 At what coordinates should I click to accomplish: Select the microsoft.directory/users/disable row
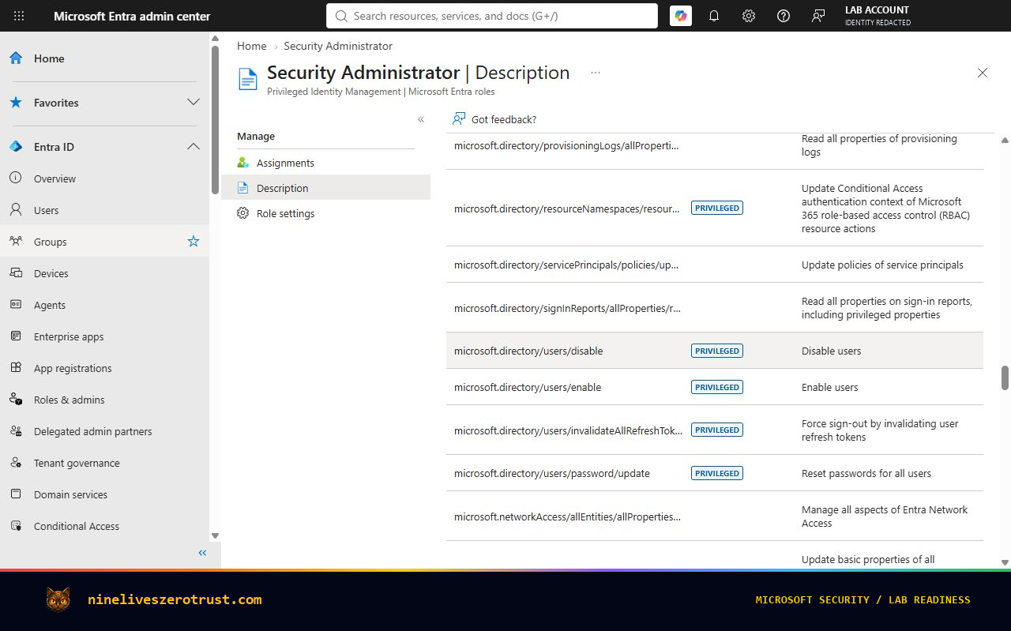point(715,351)
